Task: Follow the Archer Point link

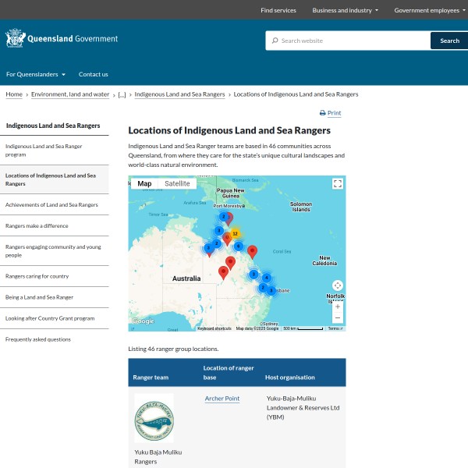Action: 222,399
